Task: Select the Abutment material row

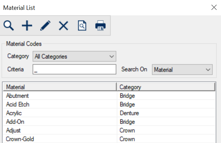Action: [x=17, y=96]
